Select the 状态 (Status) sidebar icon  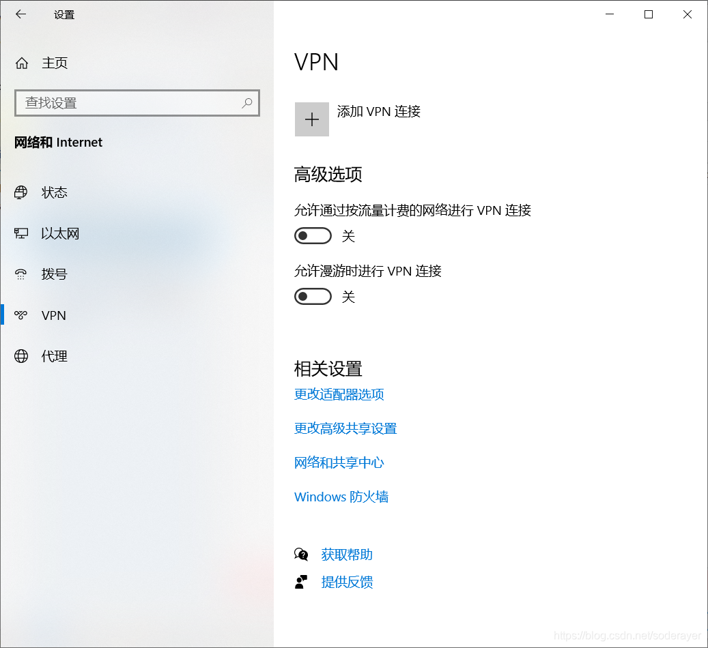[x=21, y=192]
